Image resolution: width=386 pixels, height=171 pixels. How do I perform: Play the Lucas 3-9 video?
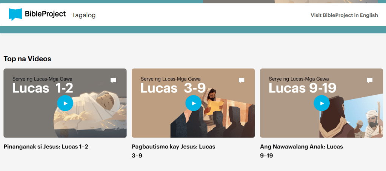[x=194, y=103]
